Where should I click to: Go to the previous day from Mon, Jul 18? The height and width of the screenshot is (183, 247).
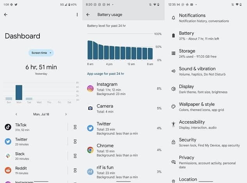[x=16, y=114]
